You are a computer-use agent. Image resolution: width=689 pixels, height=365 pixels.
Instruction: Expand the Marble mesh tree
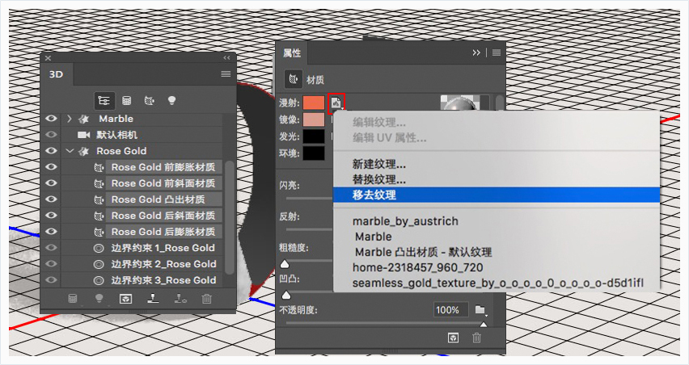click(70, 119)
